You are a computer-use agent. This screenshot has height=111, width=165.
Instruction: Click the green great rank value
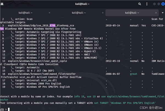coord(133,74)
